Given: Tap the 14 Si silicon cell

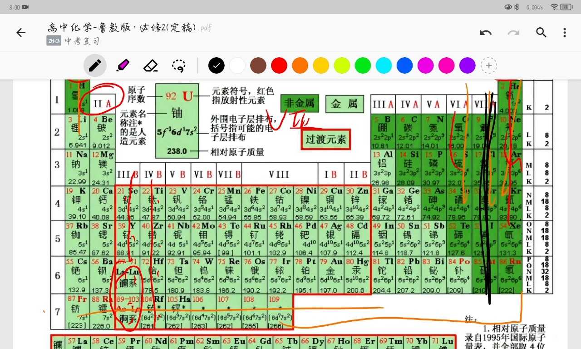Looking at the screenshot, I should tap(409, 167).
